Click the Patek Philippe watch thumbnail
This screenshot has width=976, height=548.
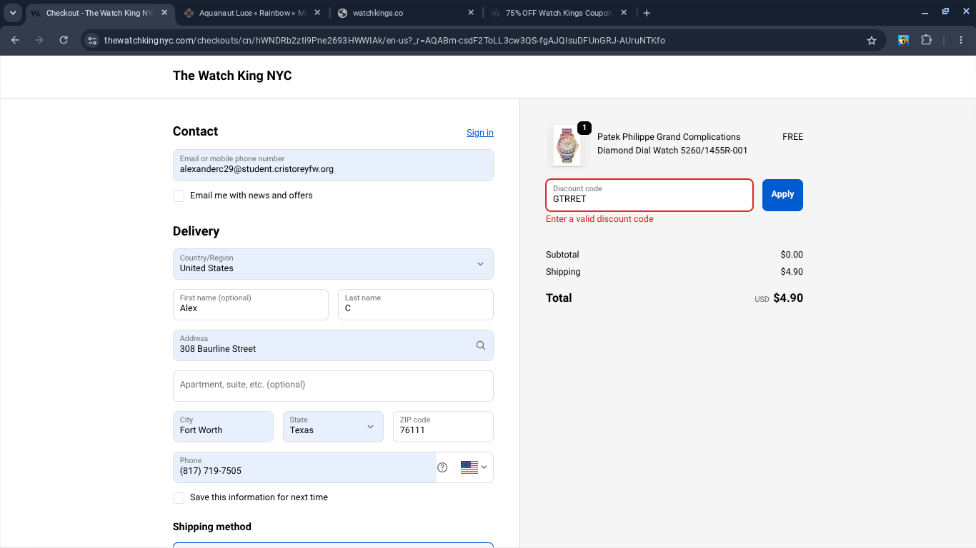click(x=567, y=145)
